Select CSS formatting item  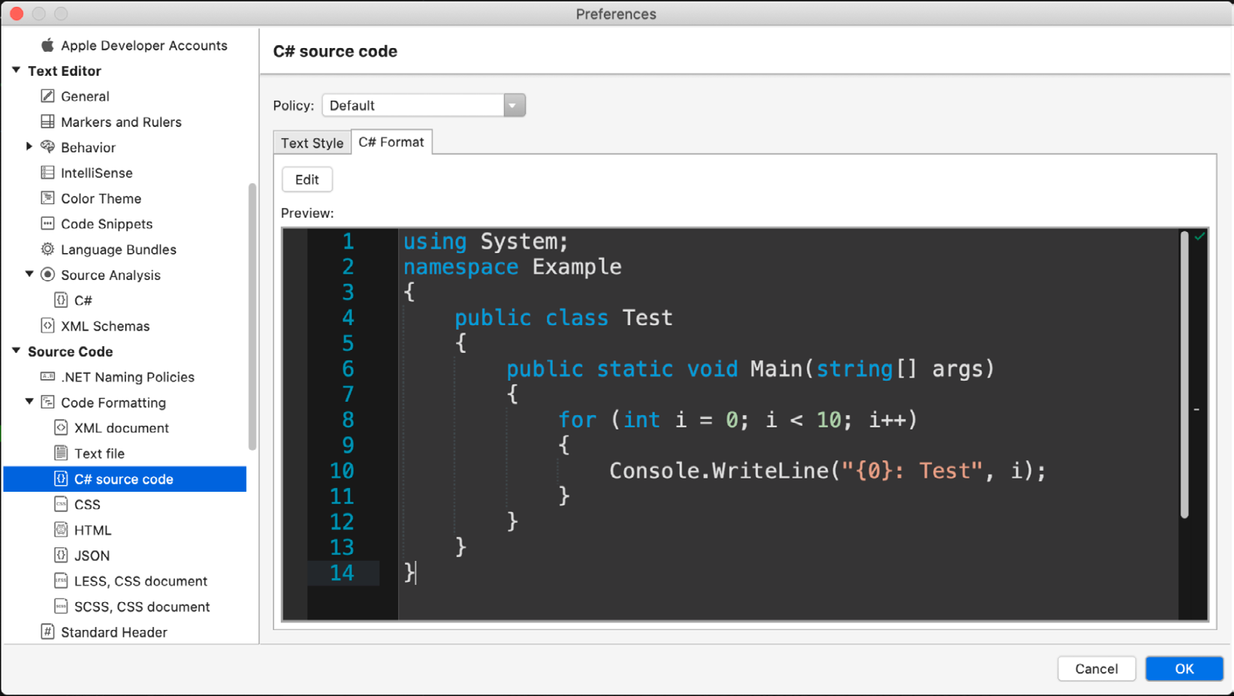pyautogui.click(x=87, y=505)
